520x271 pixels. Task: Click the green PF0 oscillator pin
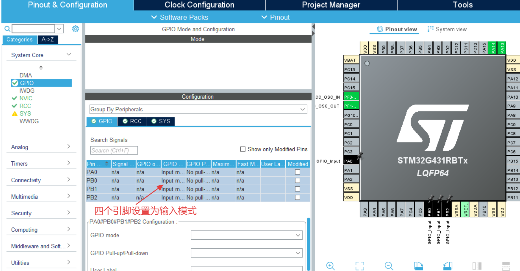(x=351, y=97)
